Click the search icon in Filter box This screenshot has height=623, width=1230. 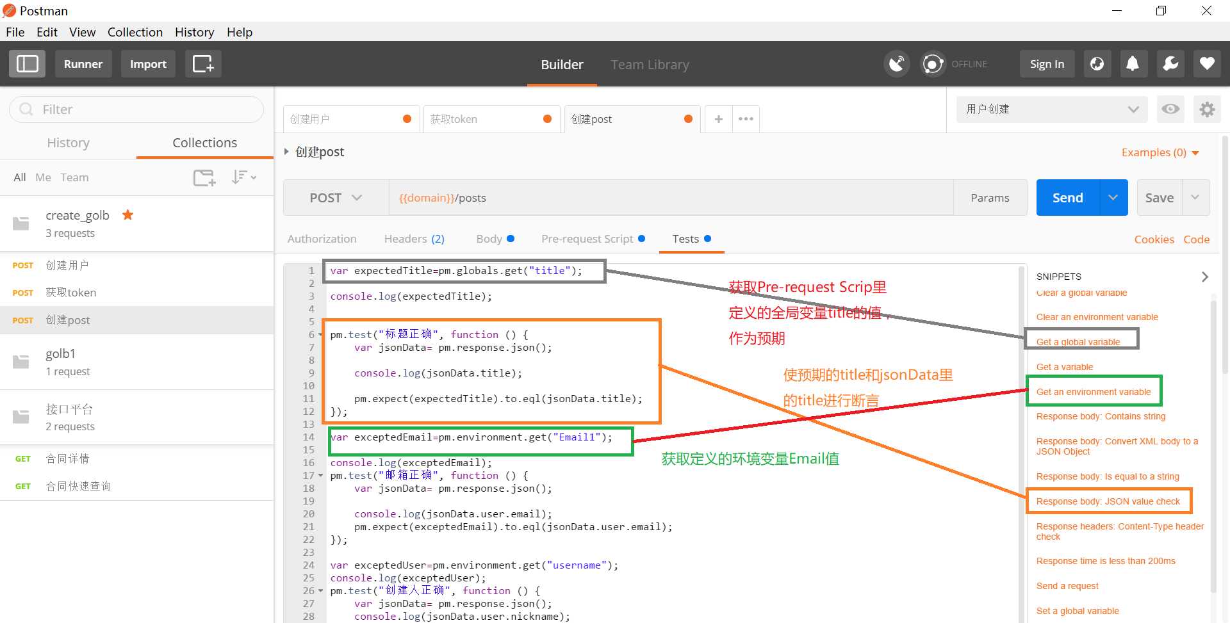point(26,109)
